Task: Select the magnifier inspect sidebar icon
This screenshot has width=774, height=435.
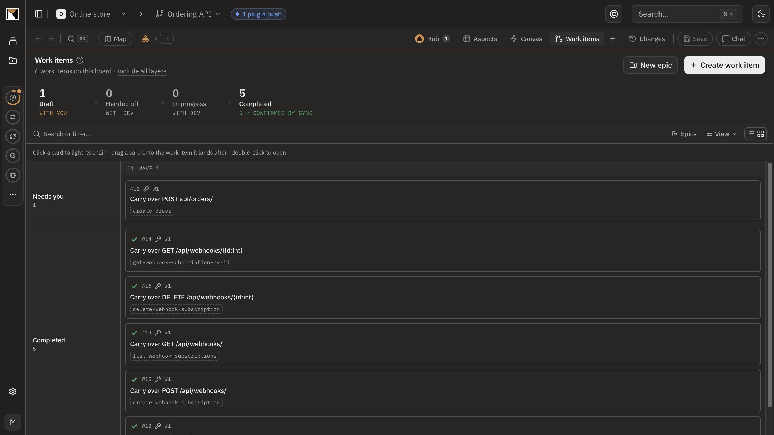Action: tap(13, 156)
